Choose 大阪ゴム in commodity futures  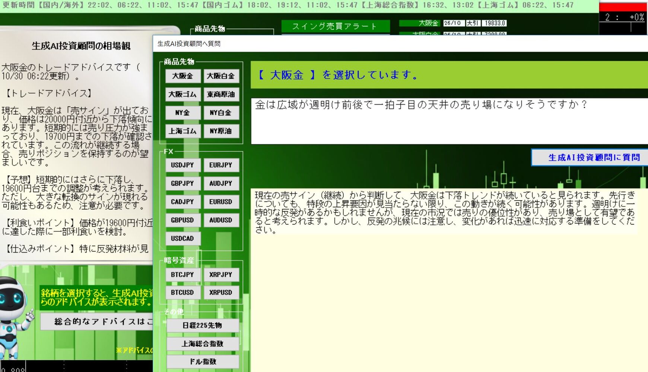pyautogui.click(x=183, y=94)
